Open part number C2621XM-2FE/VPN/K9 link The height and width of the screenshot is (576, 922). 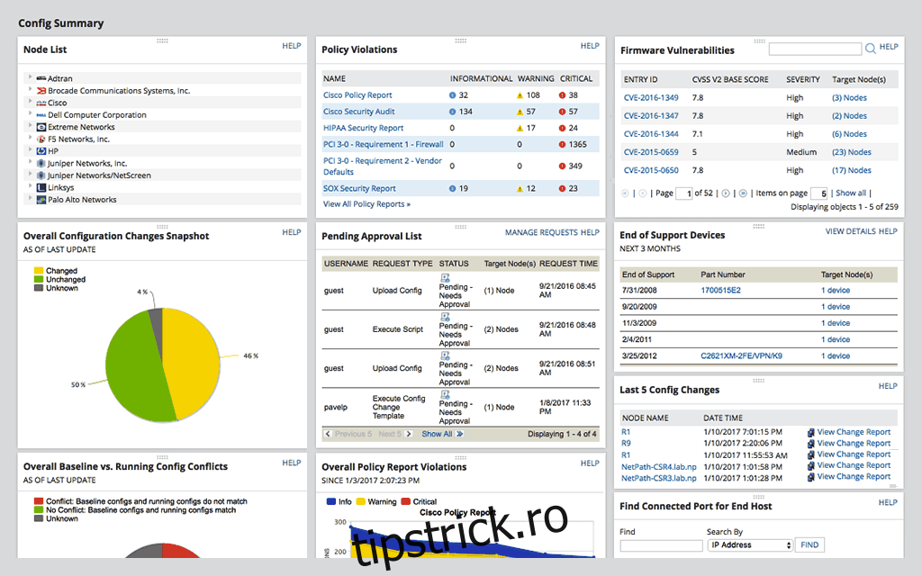pyautogui.click(x=742, y=356)
